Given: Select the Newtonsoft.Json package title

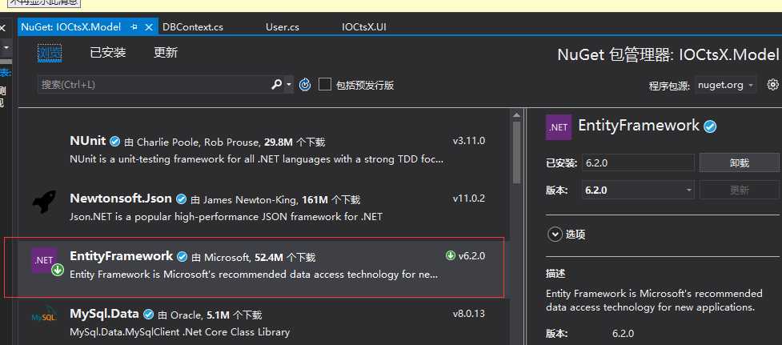Looking at the screenshot, I should coord(121,199).
